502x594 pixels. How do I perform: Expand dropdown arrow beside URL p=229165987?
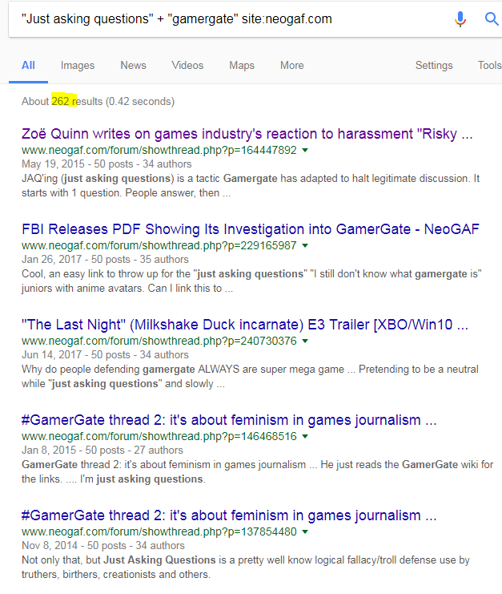click(x=305, y=246)
